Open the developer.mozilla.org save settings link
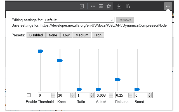 click(103, 25)
